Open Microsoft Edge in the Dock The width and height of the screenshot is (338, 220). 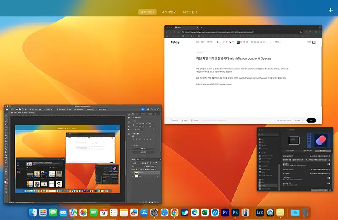pos(195,213)
